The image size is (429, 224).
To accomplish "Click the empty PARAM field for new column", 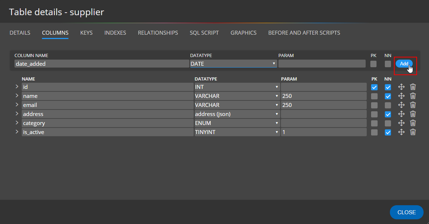I will coord(322,64).
